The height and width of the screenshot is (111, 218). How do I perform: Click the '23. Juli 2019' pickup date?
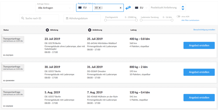pos(52,39)
